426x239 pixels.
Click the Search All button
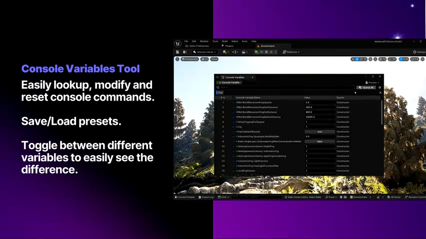click(366, 88)
